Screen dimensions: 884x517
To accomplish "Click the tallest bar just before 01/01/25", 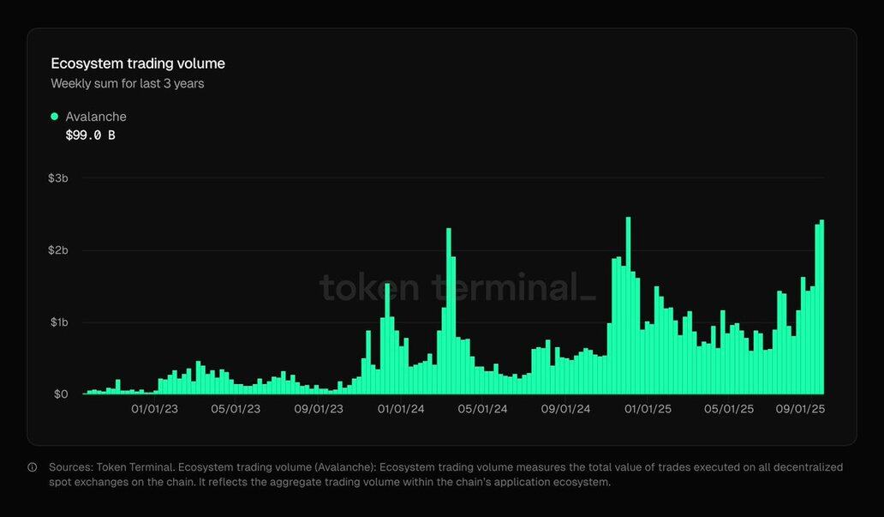I will coord(629,305).
